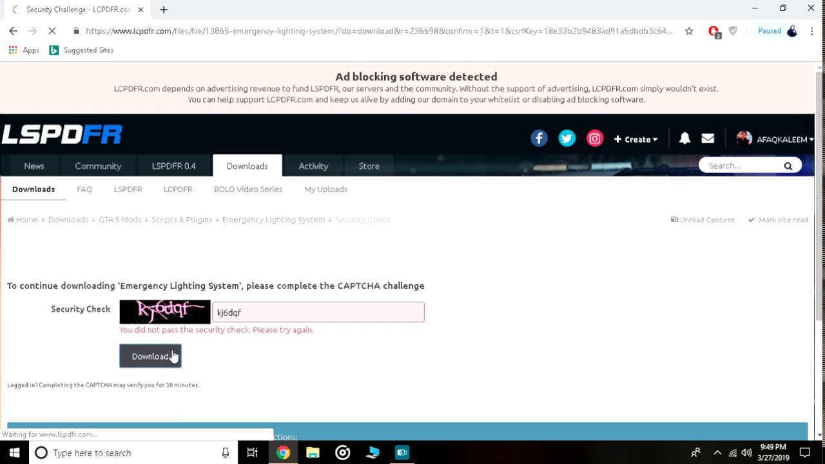Screen dimensions: 825x464
Task: Open the taskbar people icon
Action: tap(695, 453)
